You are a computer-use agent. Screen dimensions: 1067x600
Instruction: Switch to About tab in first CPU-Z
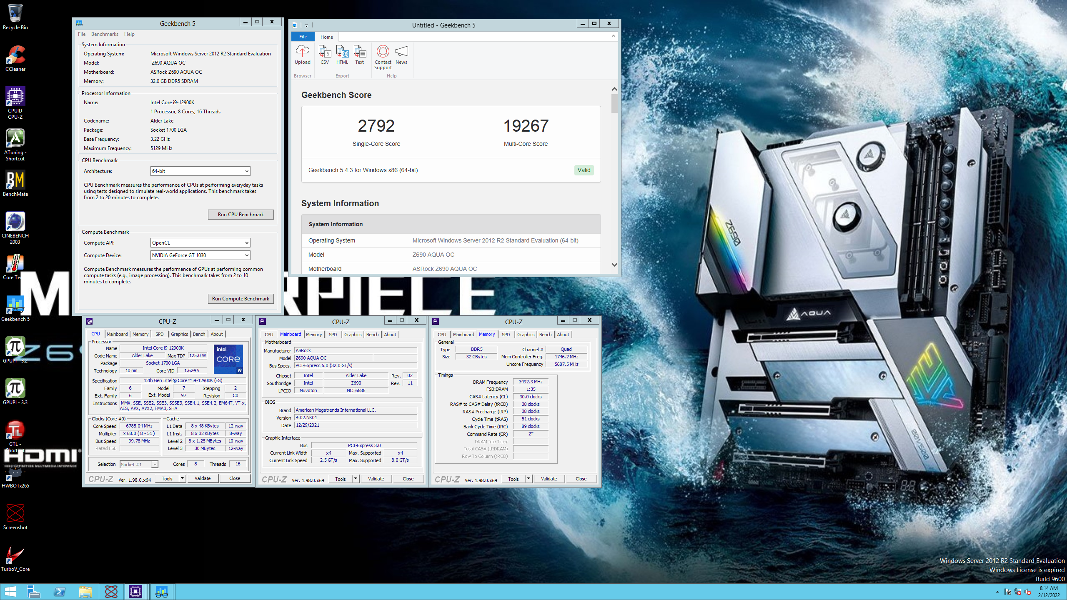(x=217, y=334)
